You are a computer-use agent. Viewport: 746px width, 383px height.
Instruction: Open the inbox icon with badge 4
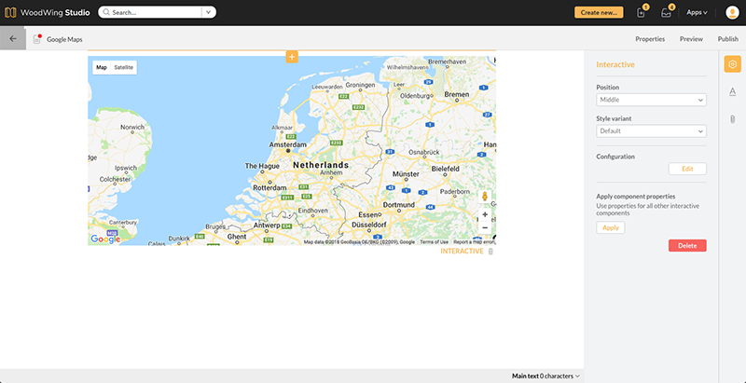(668, 13)
